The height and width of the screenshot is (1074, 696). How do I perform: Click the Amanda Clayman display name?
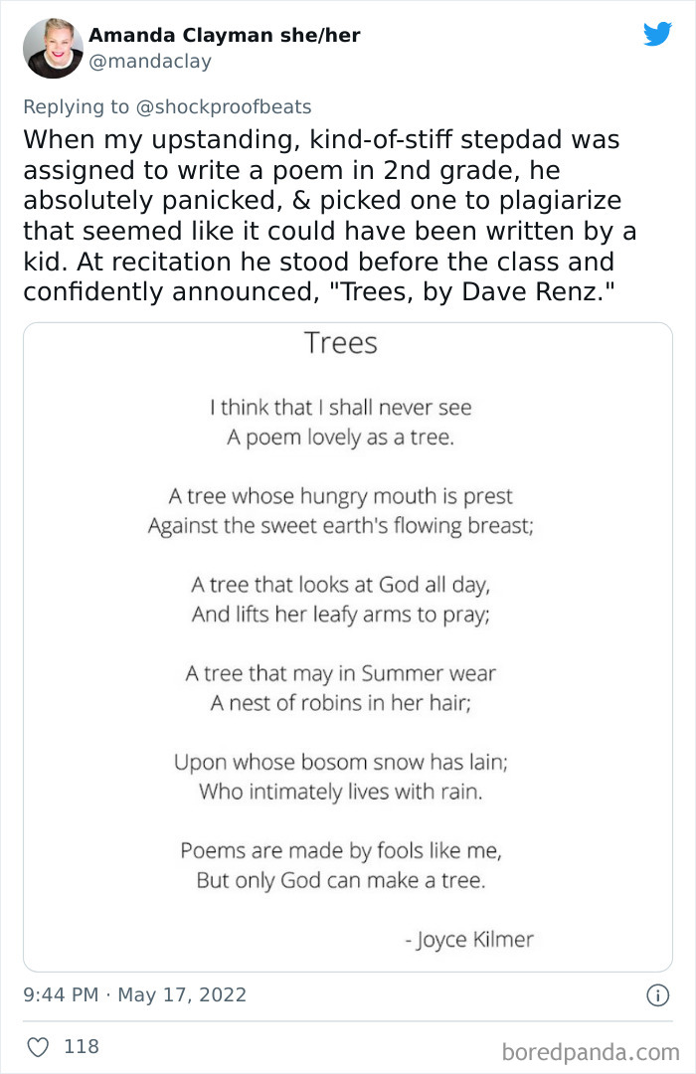coord(224,36)
